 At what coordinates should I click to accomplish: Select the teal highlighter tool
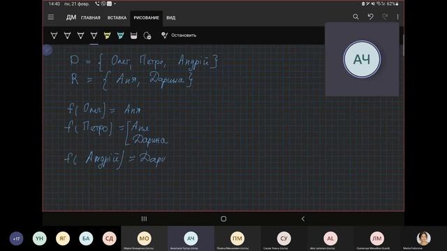click(120, 36)
